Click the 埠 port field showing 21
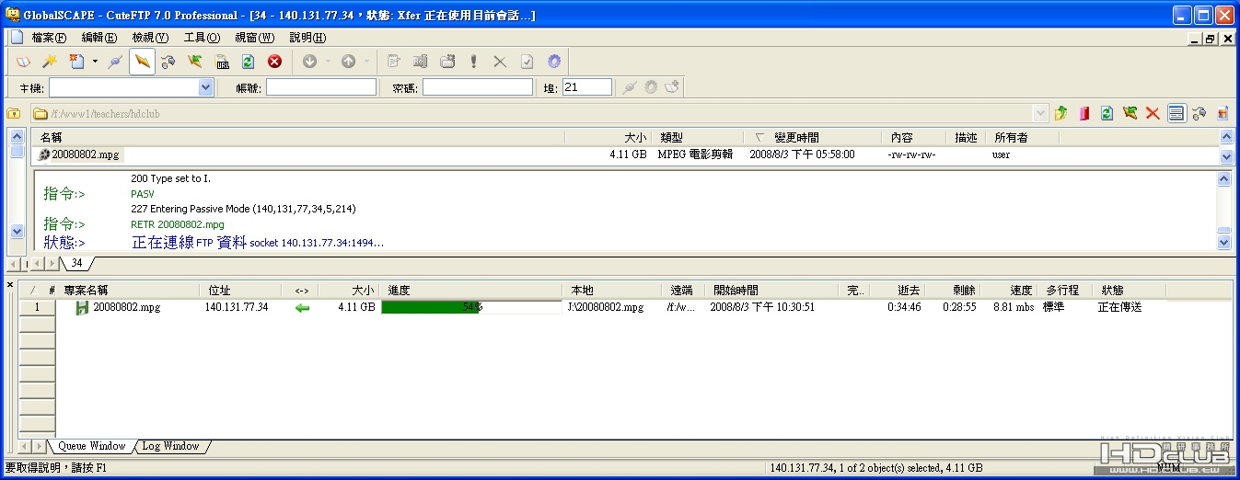Screen dimensions: 1240x480 point(587,87)
